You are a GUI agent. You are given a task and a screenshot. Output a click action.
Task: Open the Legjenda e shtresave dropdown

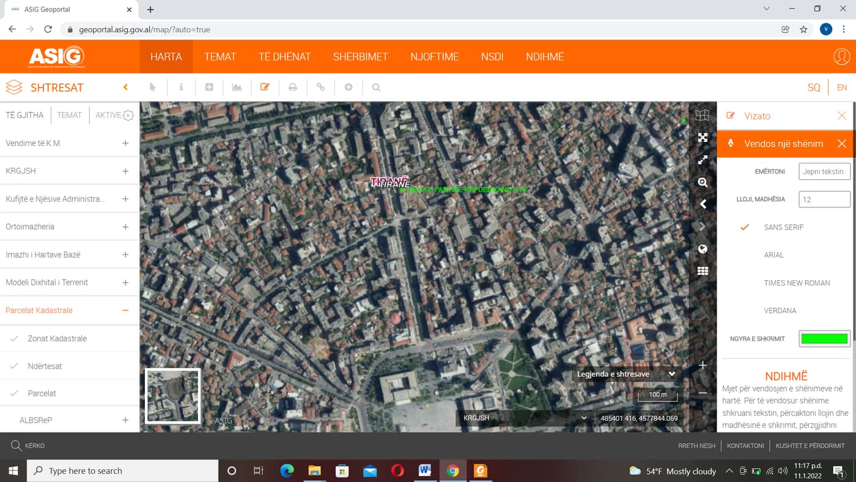coord(626,374)
